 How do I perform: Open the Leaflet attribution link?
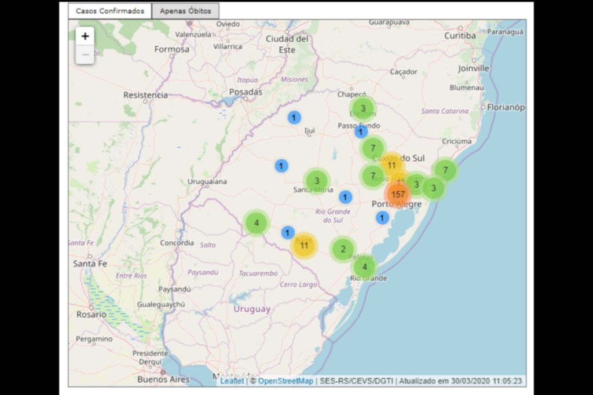coord(231,382)
